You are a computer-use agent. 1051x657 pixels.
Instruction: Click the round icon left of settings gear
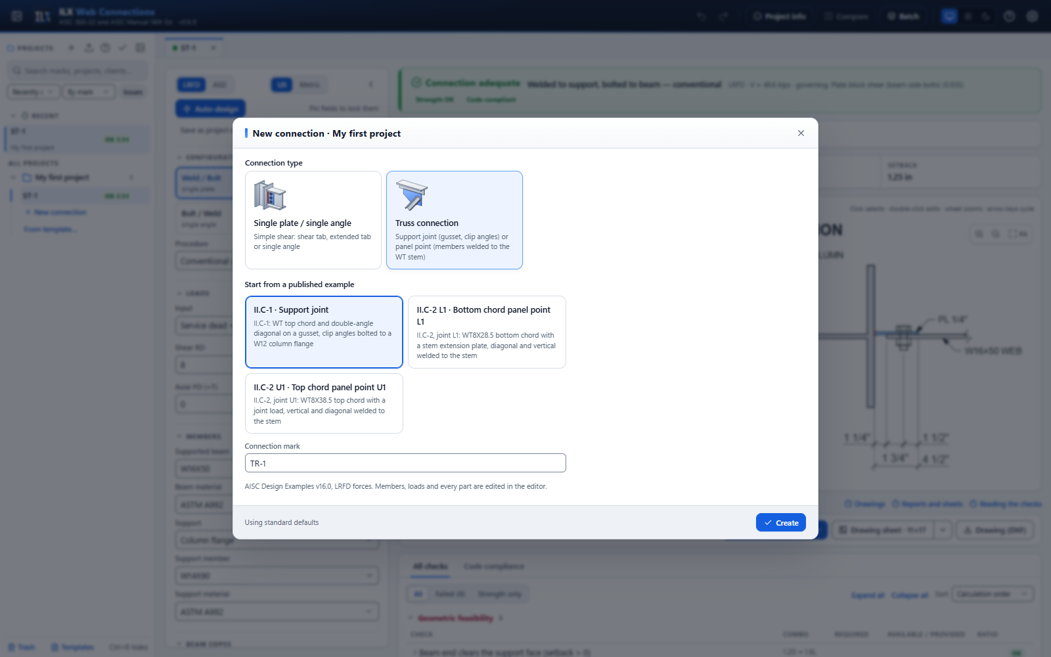click(1010, 16)
